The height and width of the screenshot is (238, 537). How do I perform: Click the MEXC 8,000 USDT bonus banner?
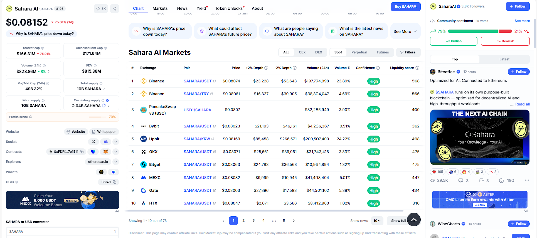pyautogui.click(x=62, y=200)
